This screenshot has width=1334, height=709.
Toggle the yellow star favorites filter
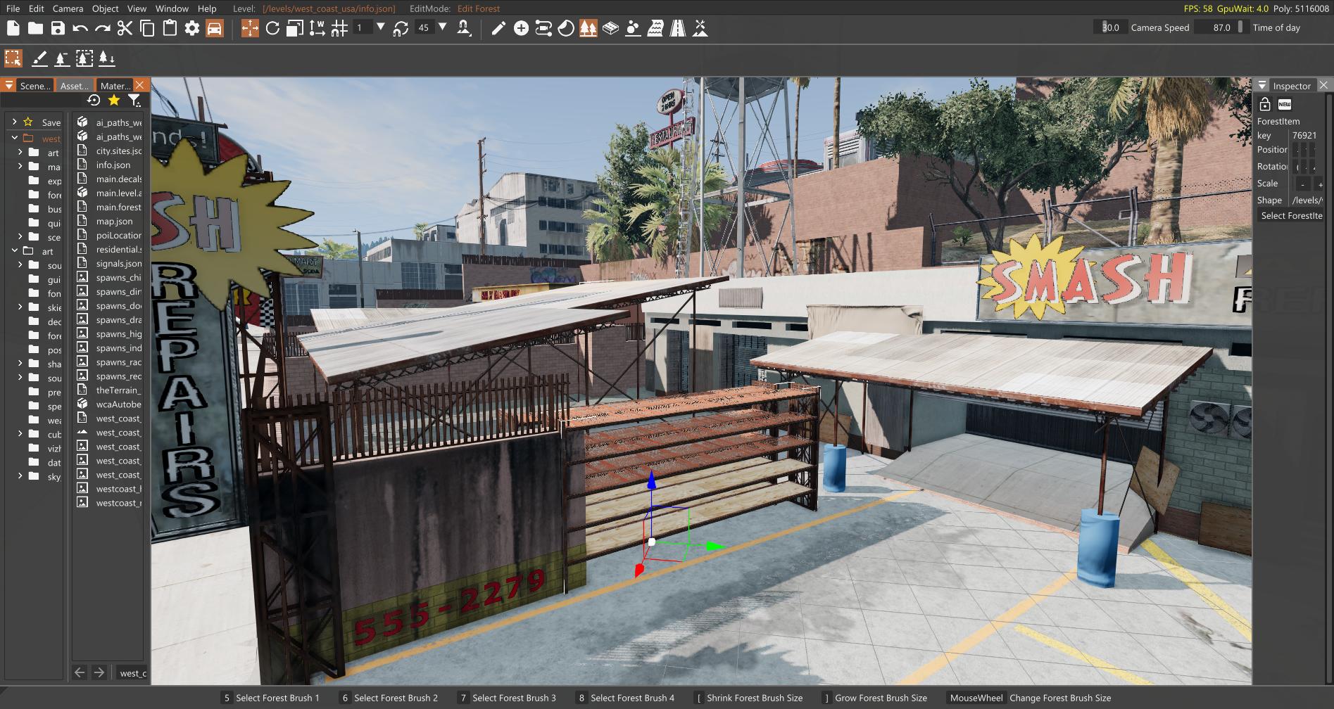pos(113,101)
